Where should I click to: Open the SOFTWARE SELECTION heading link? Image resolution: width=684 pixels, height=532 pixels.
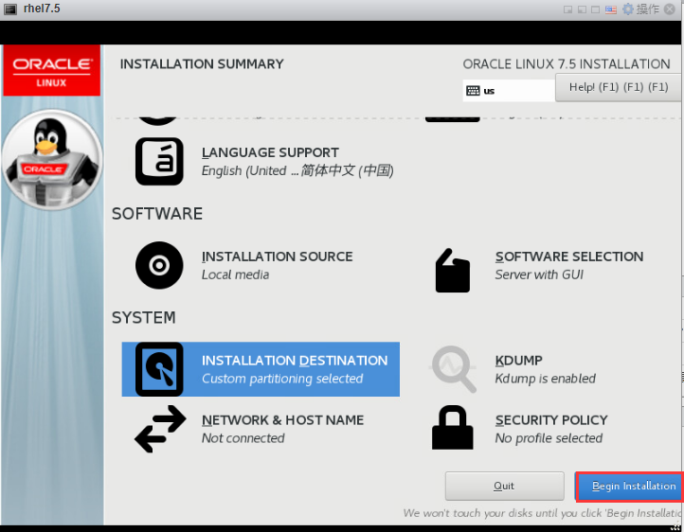(569, 257)
